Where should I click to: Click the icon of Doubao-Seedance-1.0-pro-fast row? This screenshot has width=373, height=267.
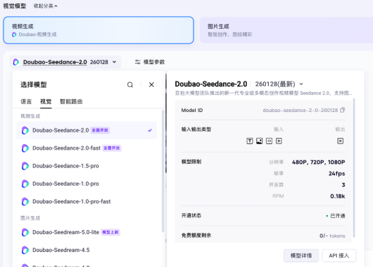coord(25,201)
